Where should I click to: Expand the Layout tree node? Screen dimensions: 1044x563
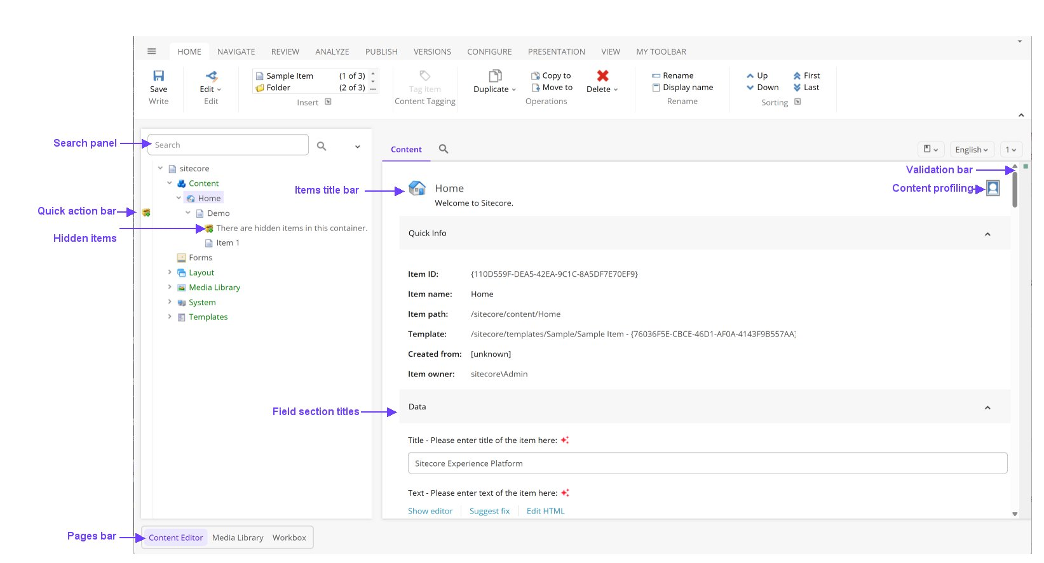pos(170,272)
